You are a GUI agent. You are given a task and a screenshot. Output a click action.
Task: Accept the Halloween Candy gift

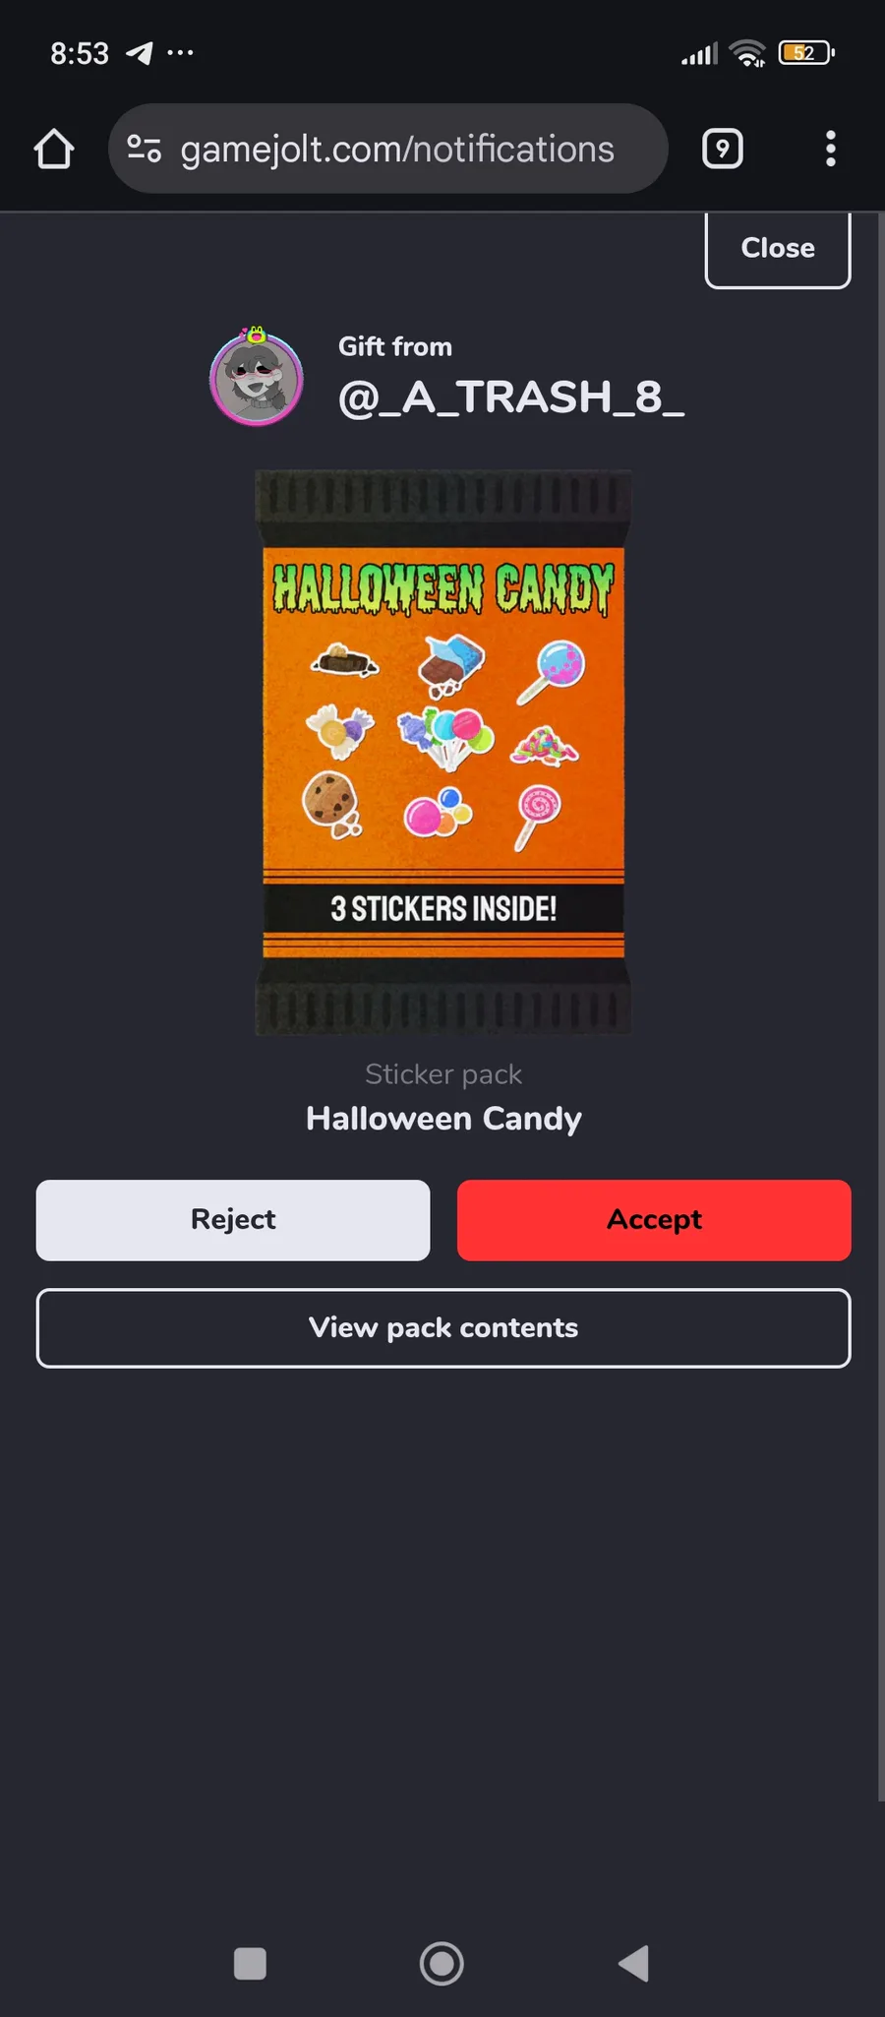pos(654,1220)
